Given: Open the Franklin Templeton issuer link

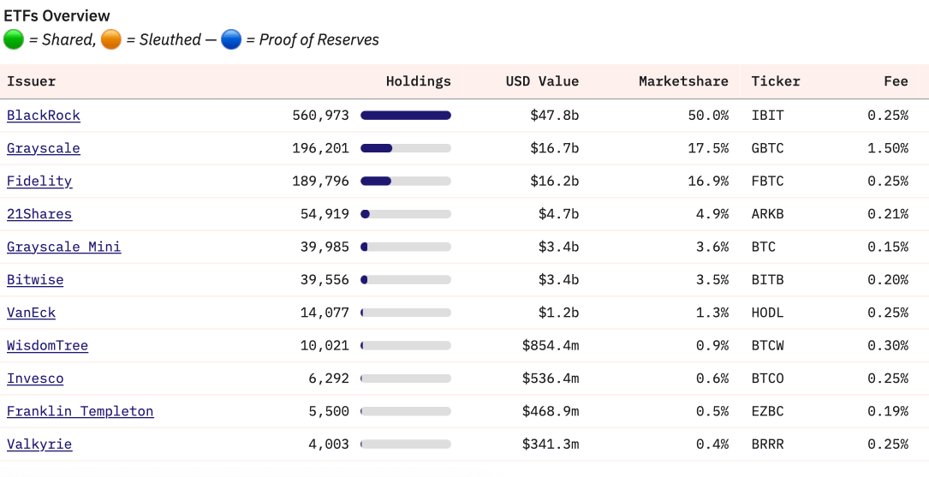Looking at the screenshot, I should click(x=80, y=411).
